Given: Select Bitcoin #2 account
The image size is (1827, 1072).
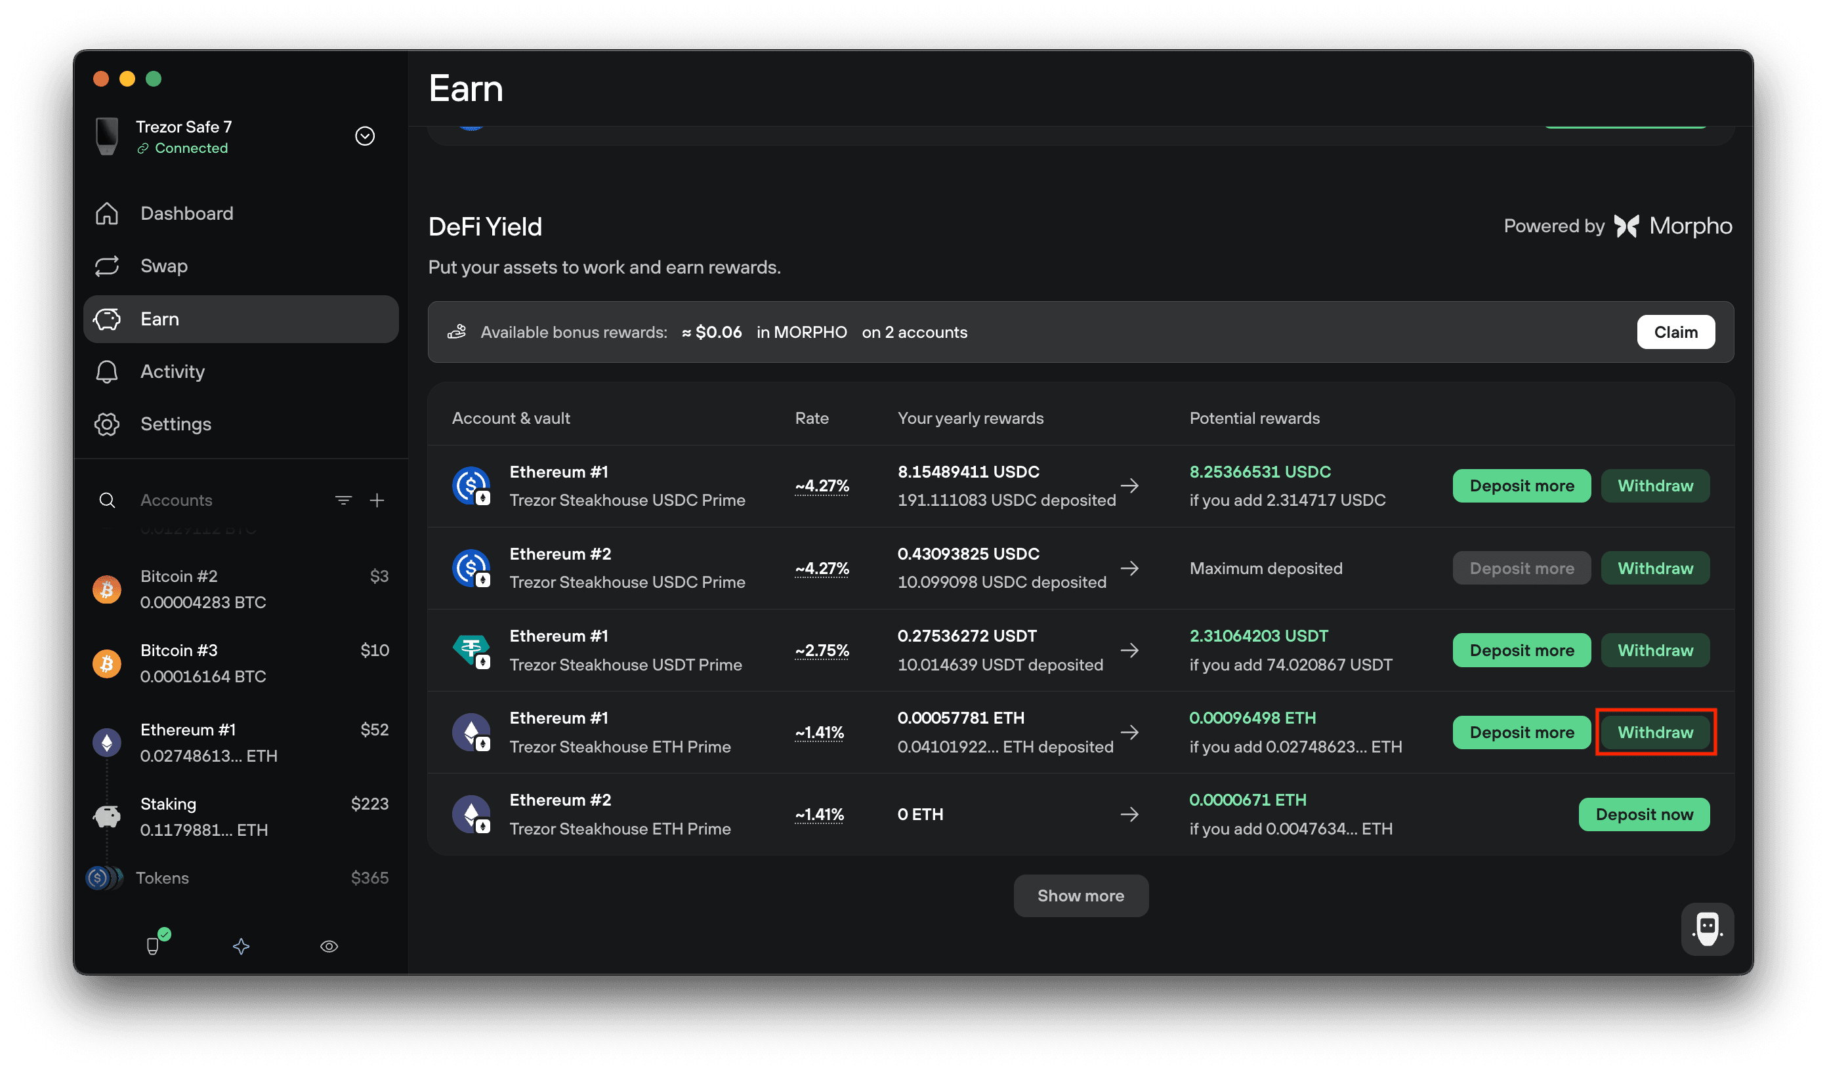Looking at the screenshot, I should point(241,589).
